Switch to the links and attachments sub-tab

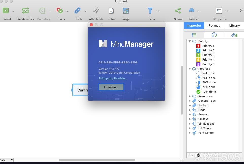234,35
